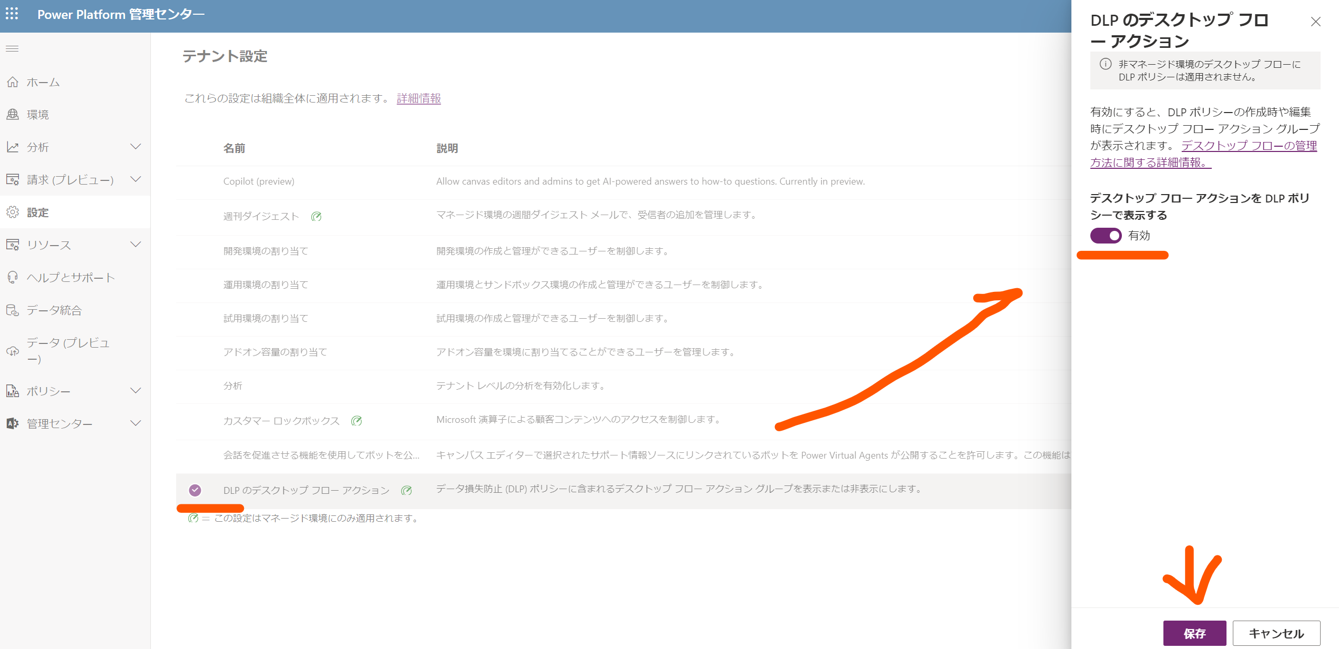
Task: Click the 保存 button in the panel
Action: [x=1194, y=633]
